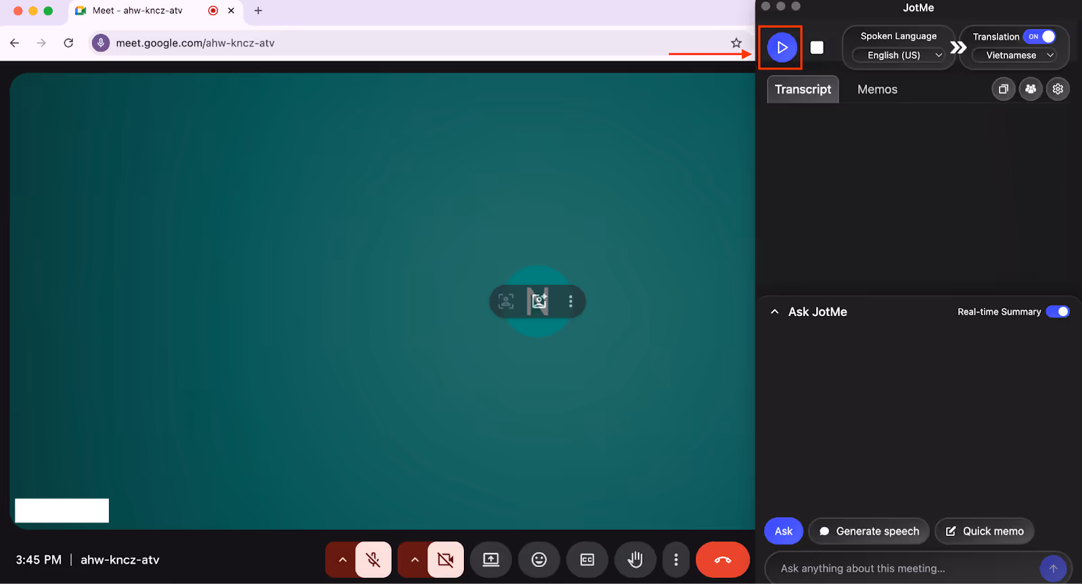Click the pop-out window icon beside Memos
Viewport: 1082px width, 584px height.
[x=1004, y=89]
